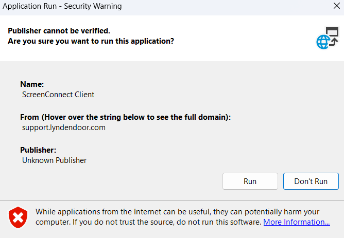
Task: Click the Unknown Publisher value
Action: coord(54,160)
